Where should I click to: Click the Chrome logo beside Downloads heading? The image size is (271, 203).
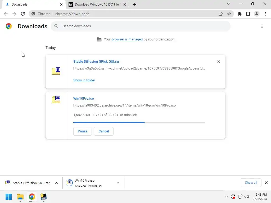coord(9,26)
